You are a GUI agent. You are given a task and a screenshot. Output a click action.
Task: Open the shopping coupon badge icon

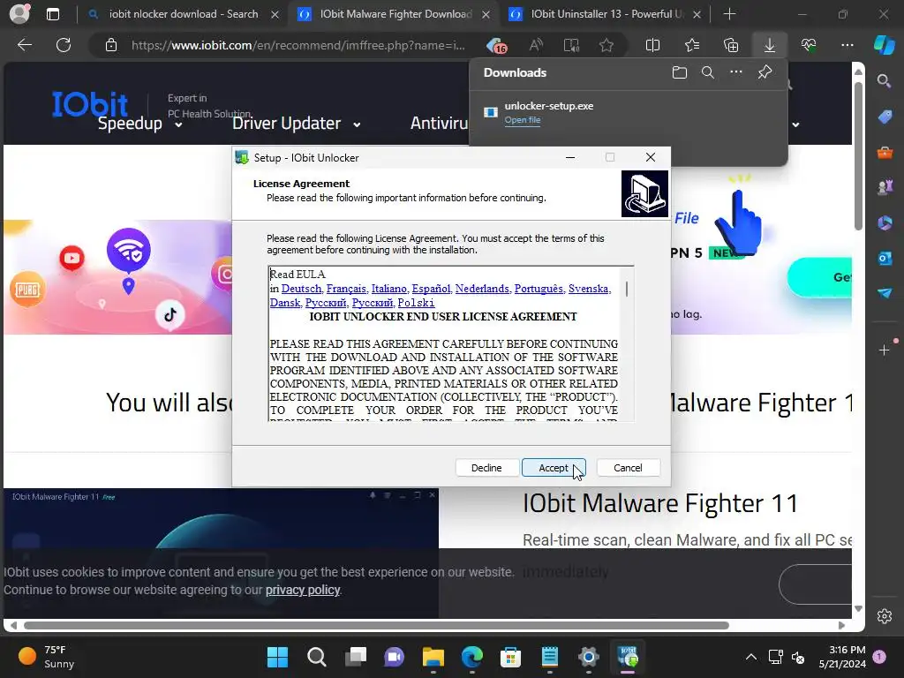click(x=496, y=45)
